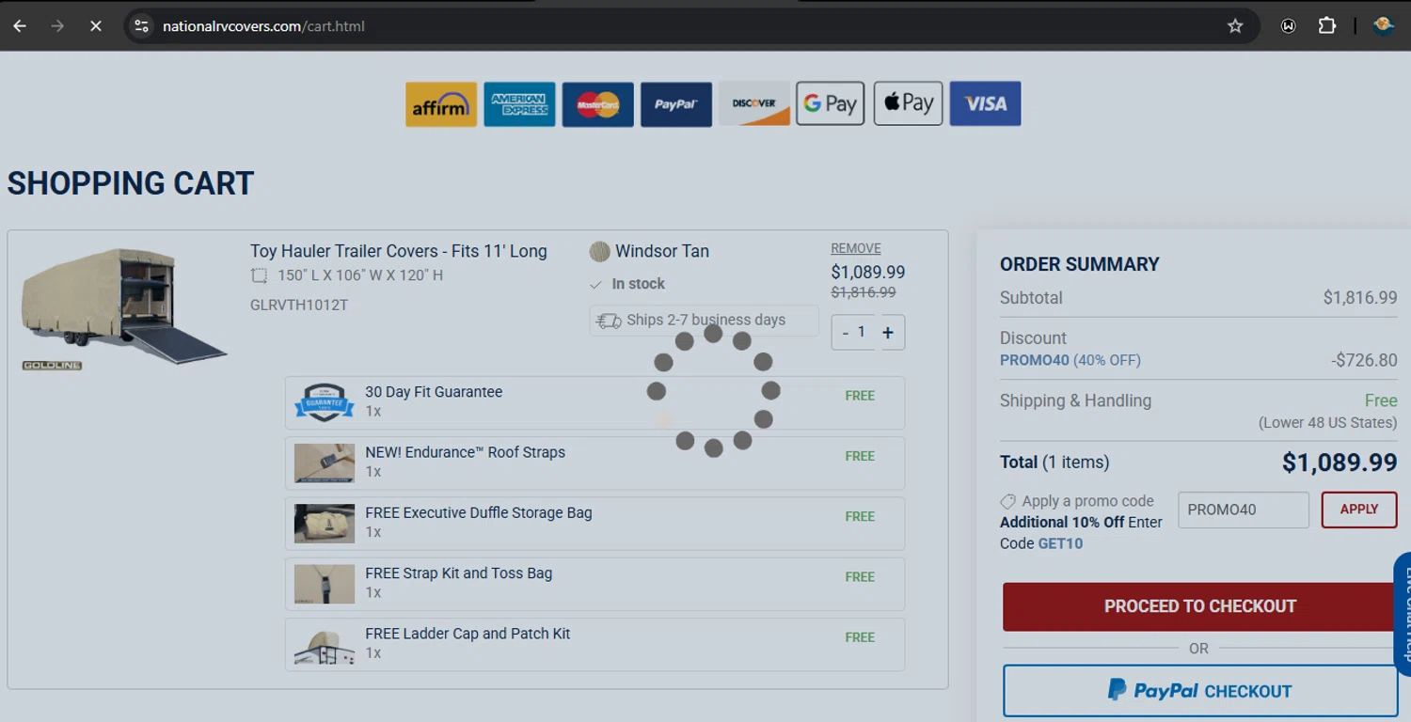Click "FREE Ladder Cap and Patch Kit" title

click(468, 634)
